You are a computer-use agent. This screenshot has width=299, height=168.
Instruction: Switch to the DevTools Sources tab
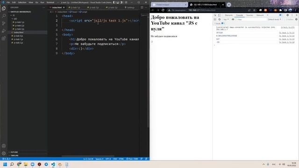[249, 15]
